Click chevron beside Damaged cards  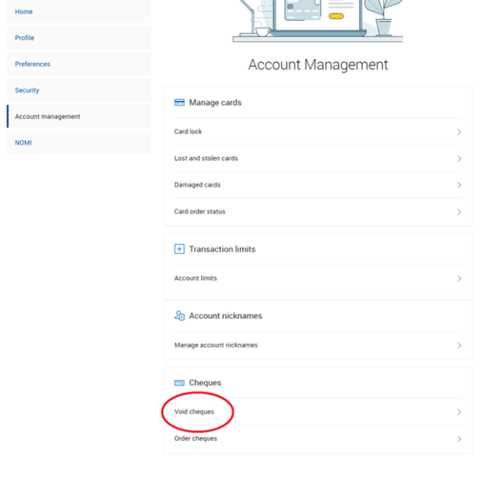tap(459, 185)
